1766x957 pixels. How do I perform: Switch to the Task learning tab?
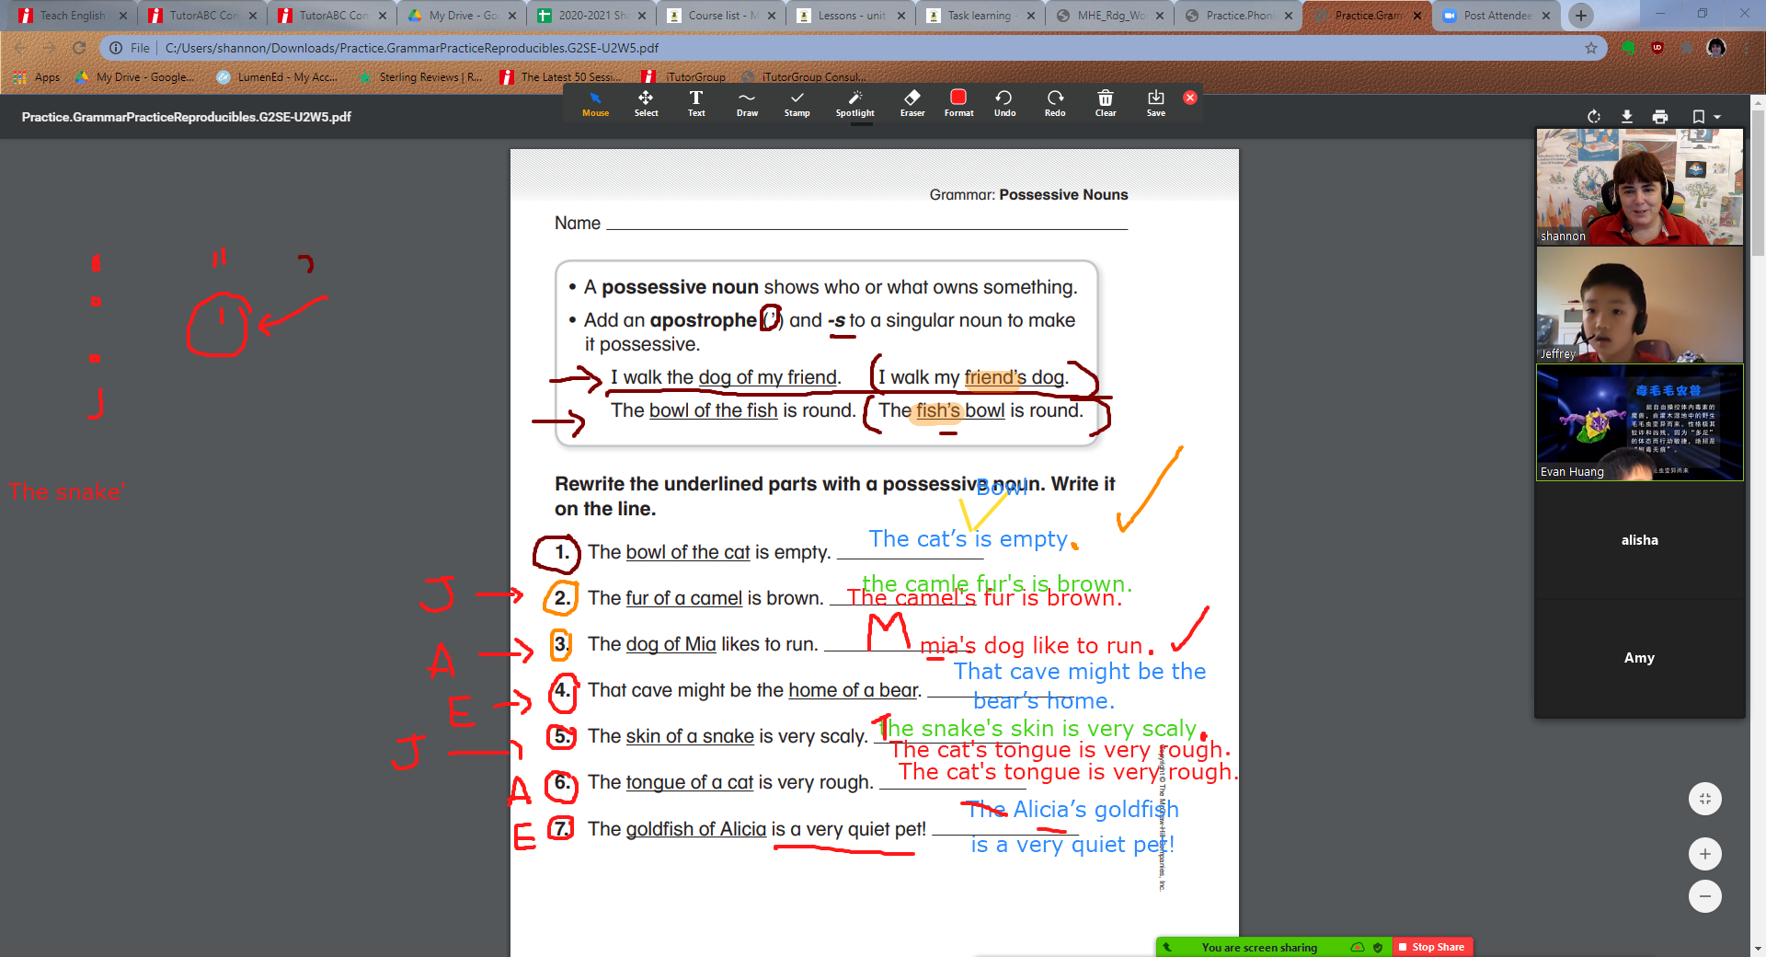coord(982,16)
